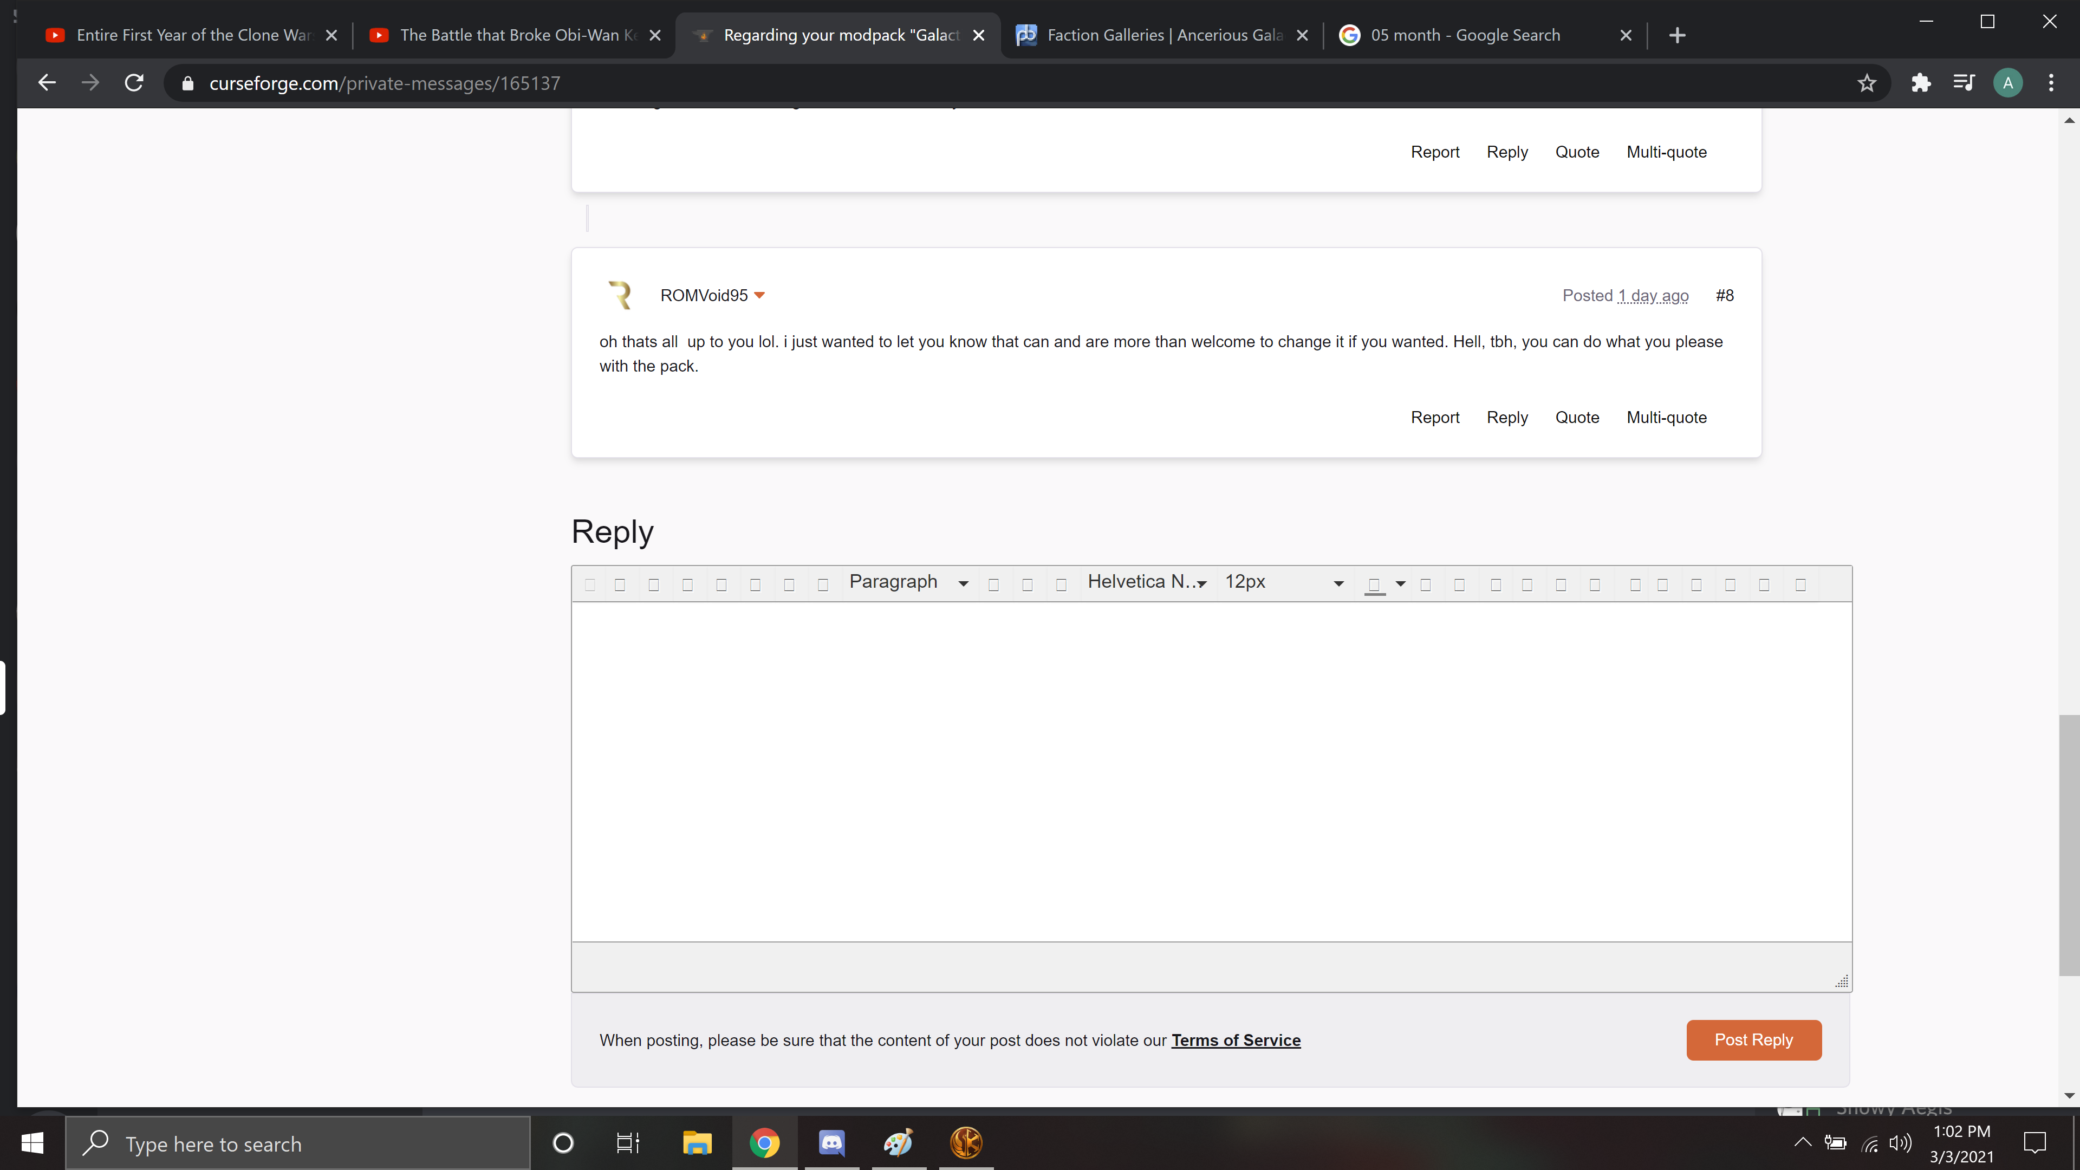Click the browser back arrow
This screenshot has width=2080, height=1170.
(47, 83)
